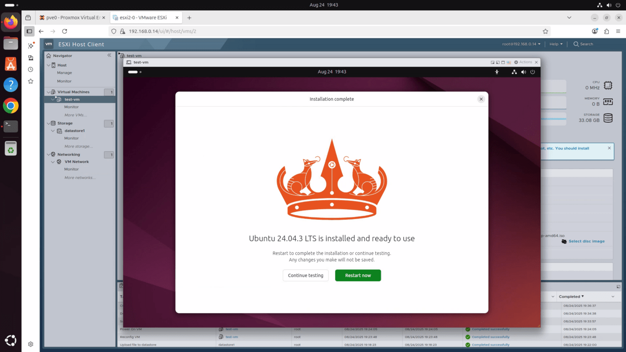This screenshot has width=626, height=352.
Task: Open a new browser tab
Action: point(189,18)
